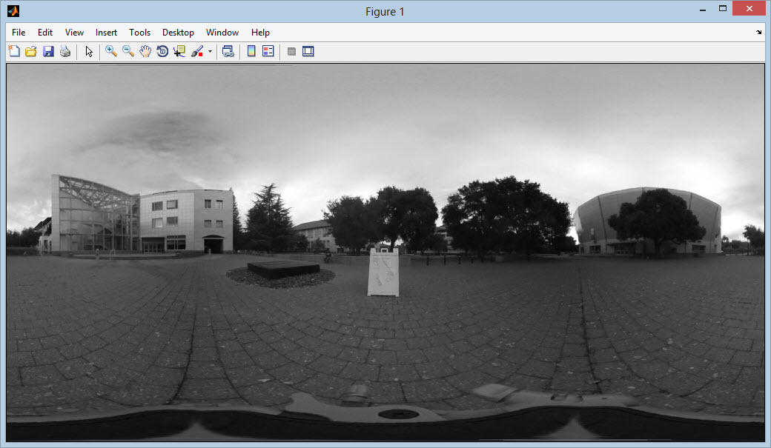Open the Brush color dropdown arrow
Viewport: 771px width, 448px height.
[210, 51]
